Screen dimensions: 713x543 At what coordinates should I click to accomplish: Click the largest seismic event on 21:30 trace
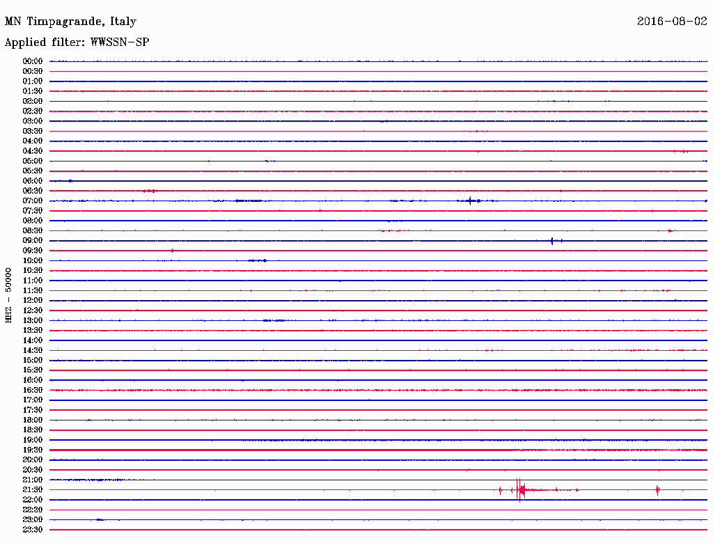[x=521, y=490]
